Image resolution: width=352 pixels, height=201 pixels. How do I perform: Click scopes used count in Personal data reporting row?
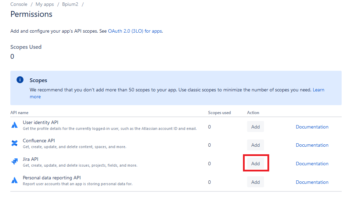209,182
